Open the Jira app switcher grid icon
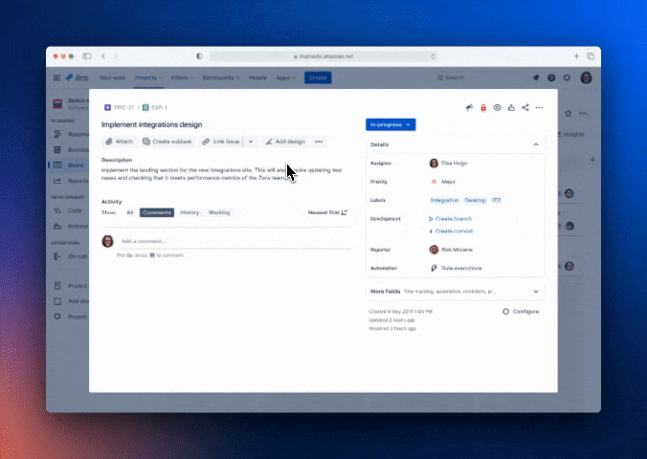The height and width of the screenshot is (459, 647). (56, 77)
